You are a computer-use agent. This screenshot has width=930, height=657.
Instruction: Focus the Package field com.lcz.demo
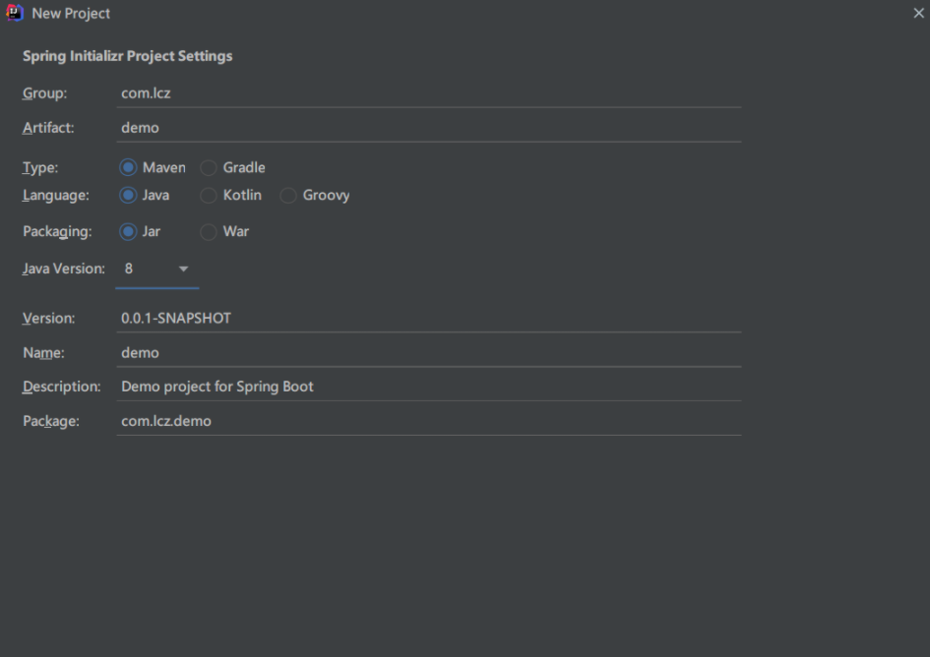[x=429, y=421]
